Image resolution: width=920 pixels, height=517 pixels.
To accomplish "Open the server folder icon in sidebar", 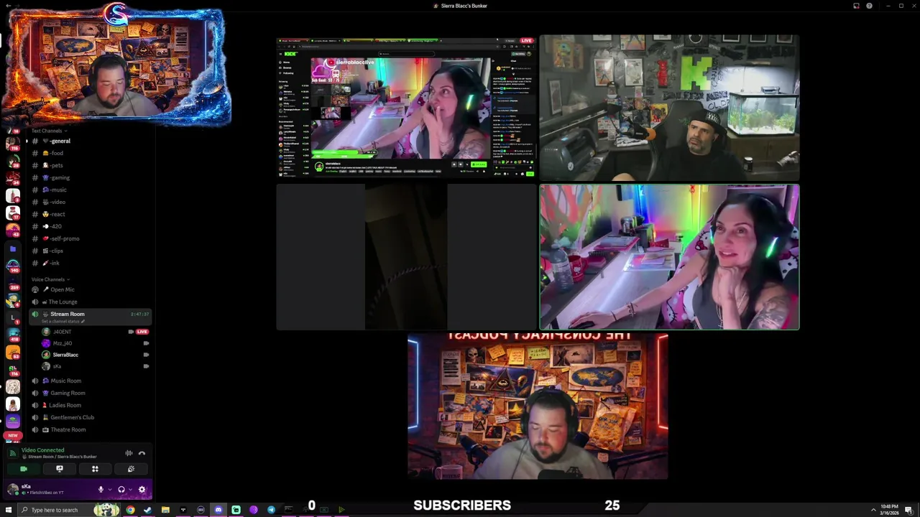I will pyautogui.click(x=13, y=249).
